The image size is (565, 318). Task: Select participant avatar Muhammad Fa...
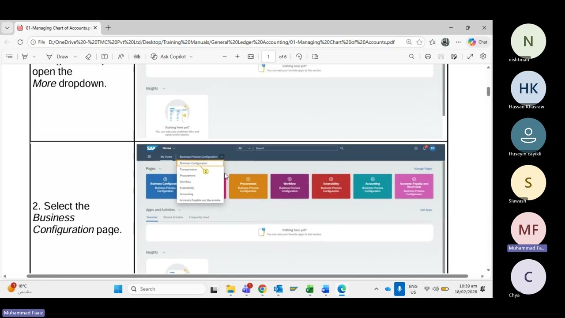[x=528, y=230]
